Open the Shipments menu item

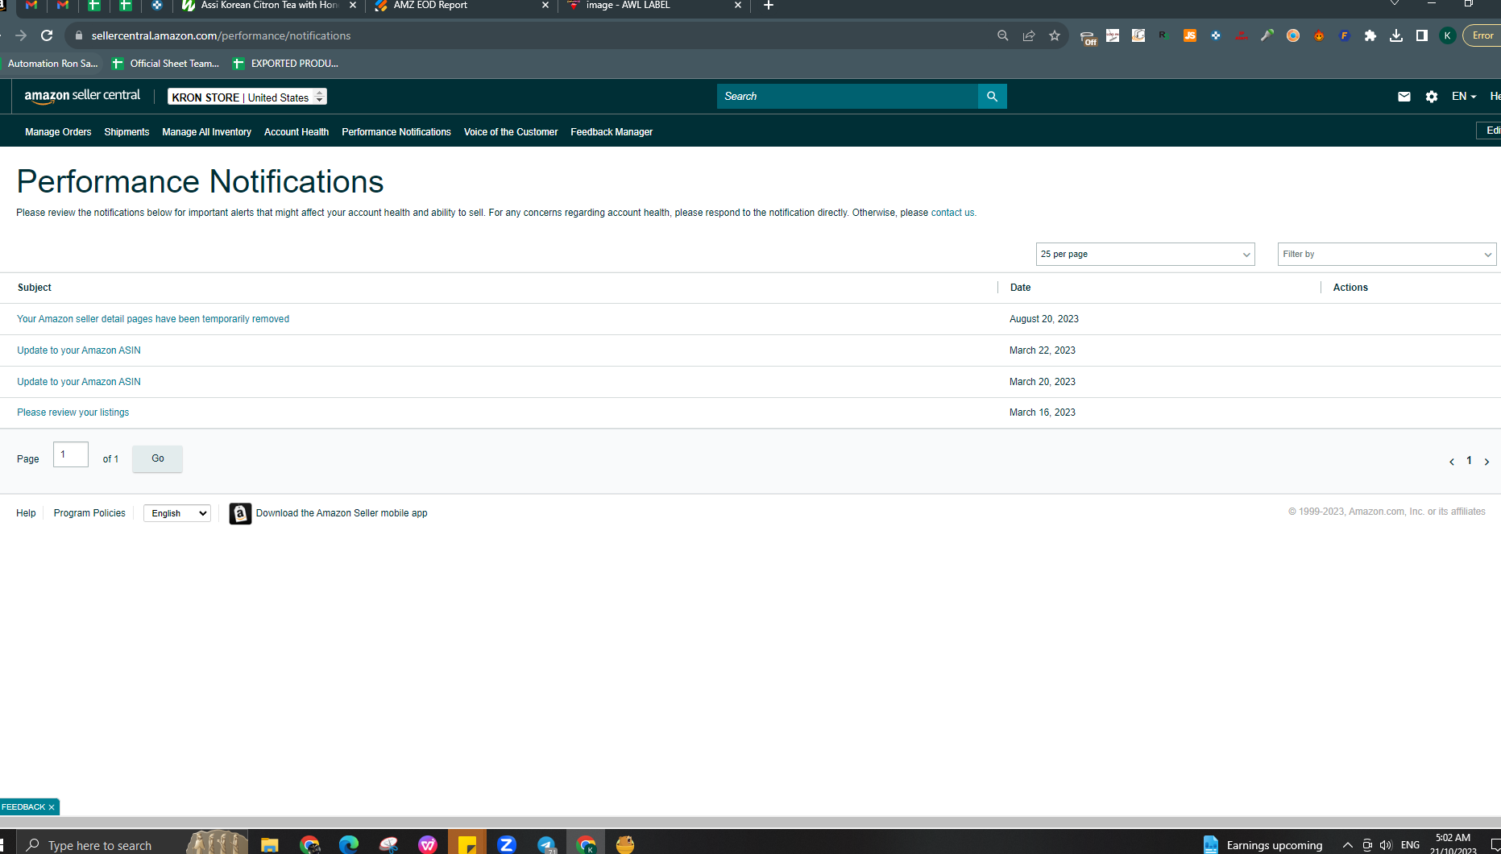[126, 132]
